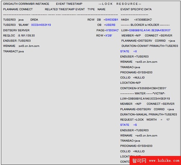
Task: Click the 'DRDA' value in first row
Action: (34, 20)
